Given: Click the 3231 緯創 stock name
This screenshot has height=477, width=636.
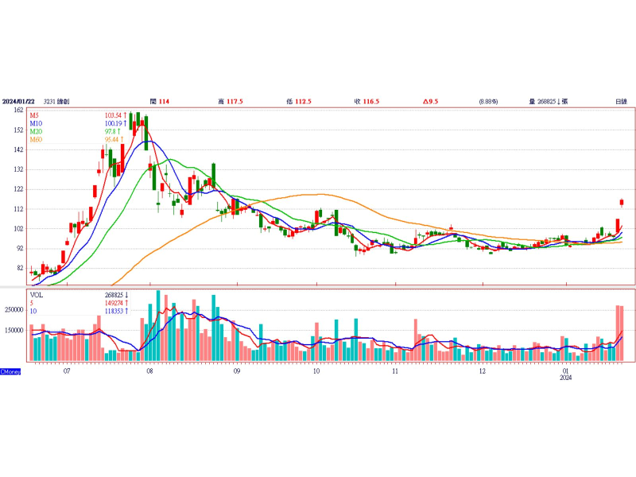Looking at the screenshot, I should tap(56, 102).
